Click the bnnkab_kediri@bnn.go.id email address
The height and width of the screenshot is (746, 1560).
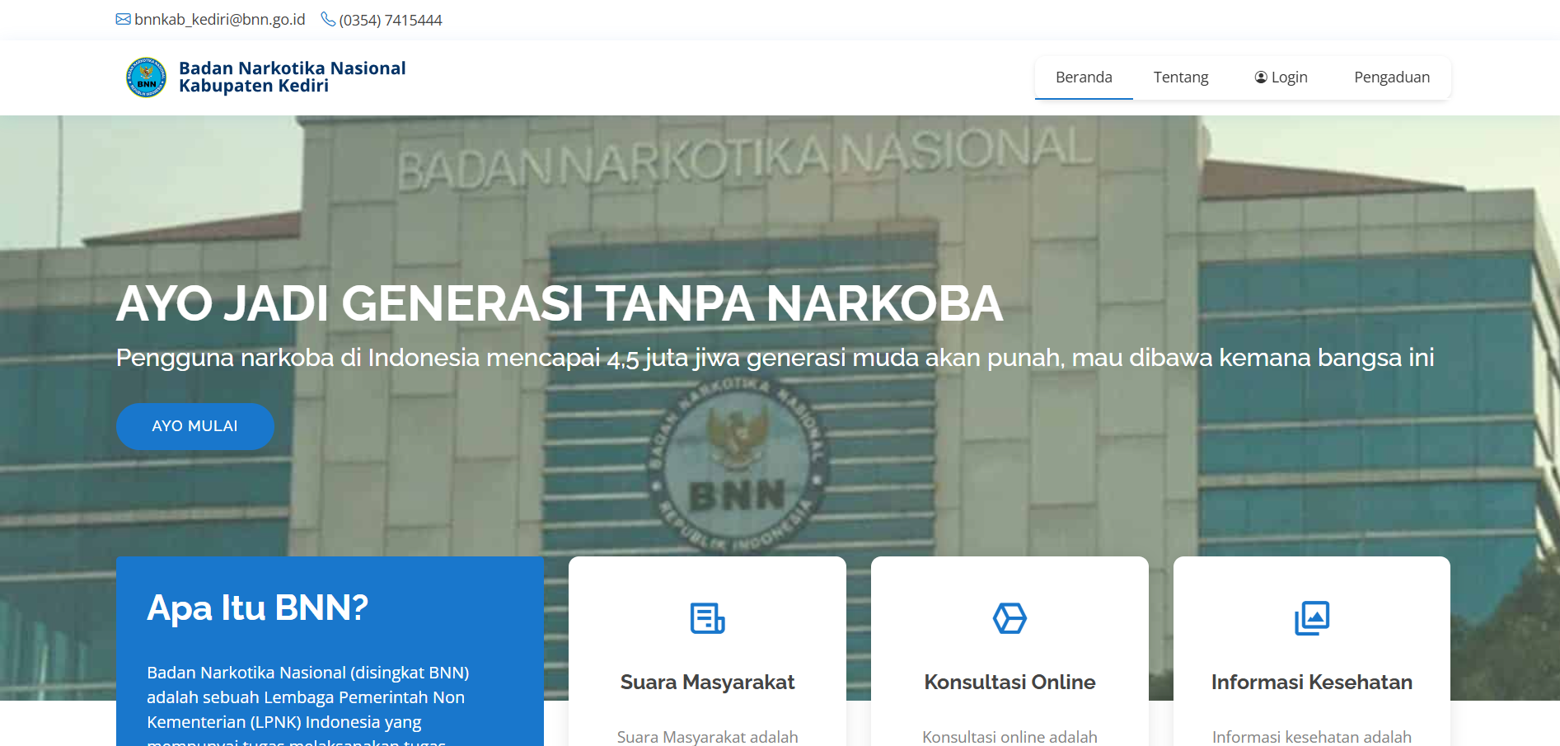pos(220,19)
